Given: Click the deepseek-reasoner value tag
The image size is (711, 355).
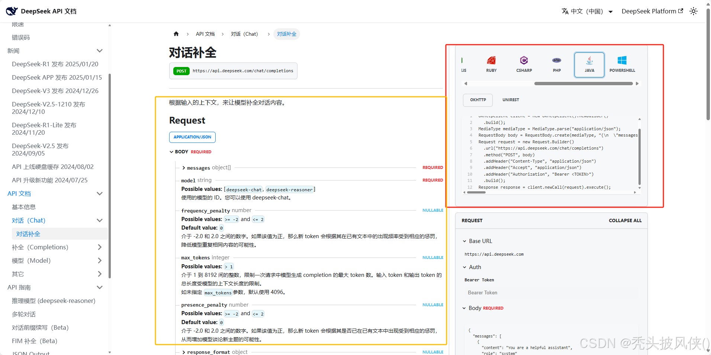Looking at the screenshot, I should coord(290,189).
